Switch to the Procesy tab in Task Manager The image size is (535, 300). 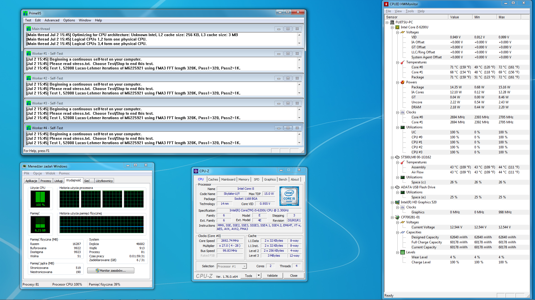click(46, 181)
